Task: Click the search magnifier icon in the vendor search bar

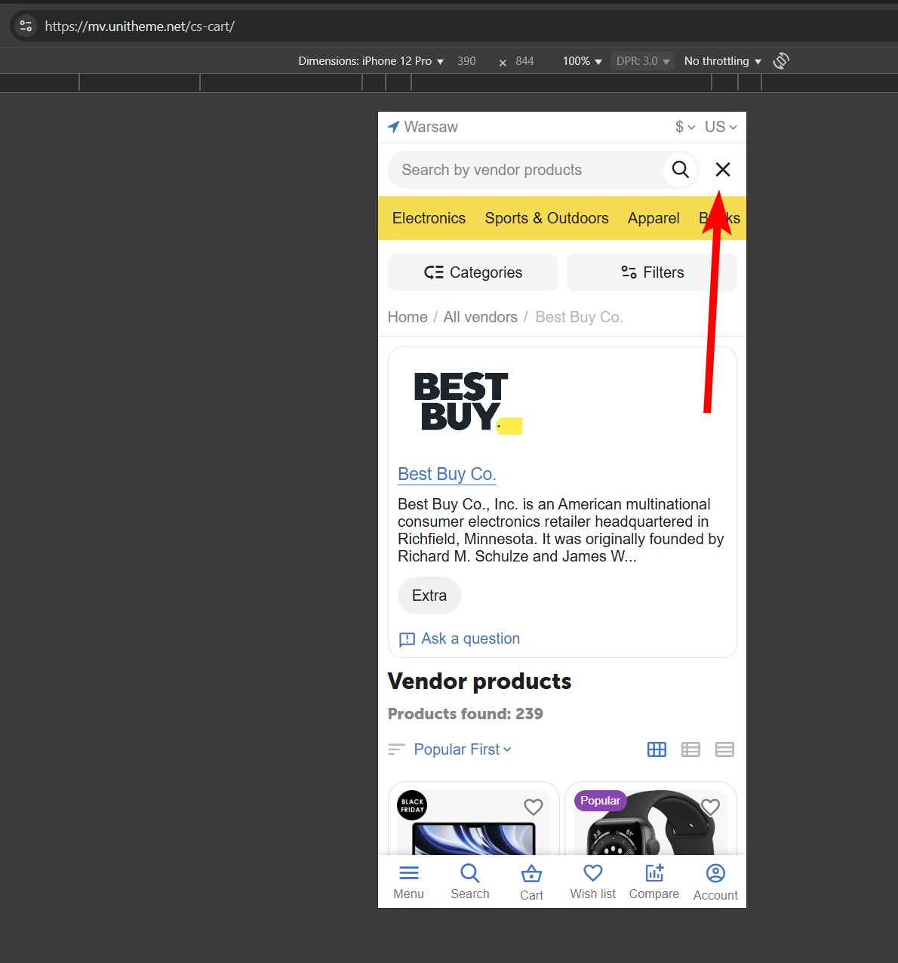Action: [x=680, y=170]
